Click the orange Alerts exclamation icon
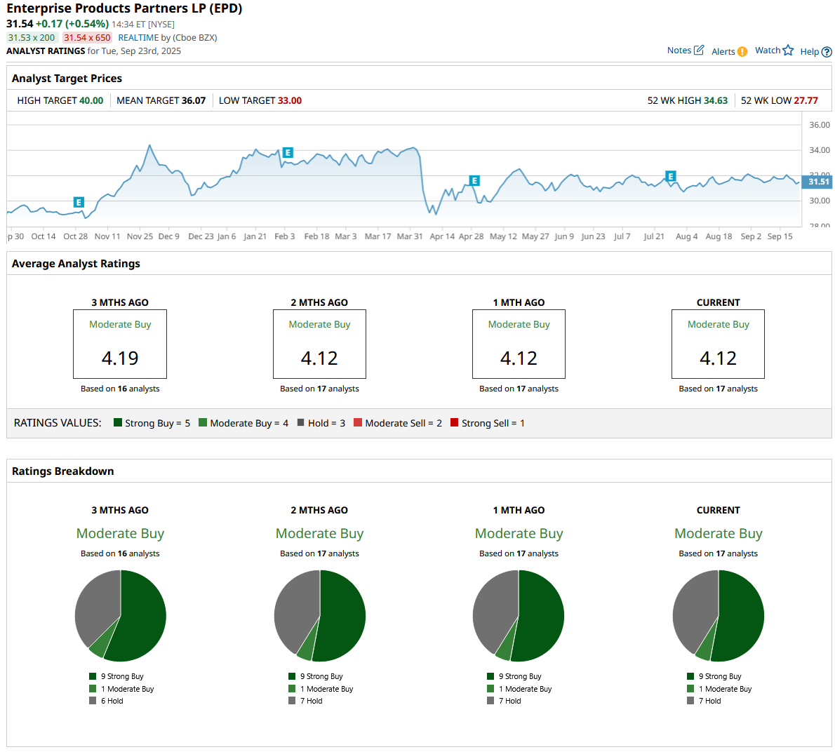Viewport: 835px width, 752px height. click(742, 51)
